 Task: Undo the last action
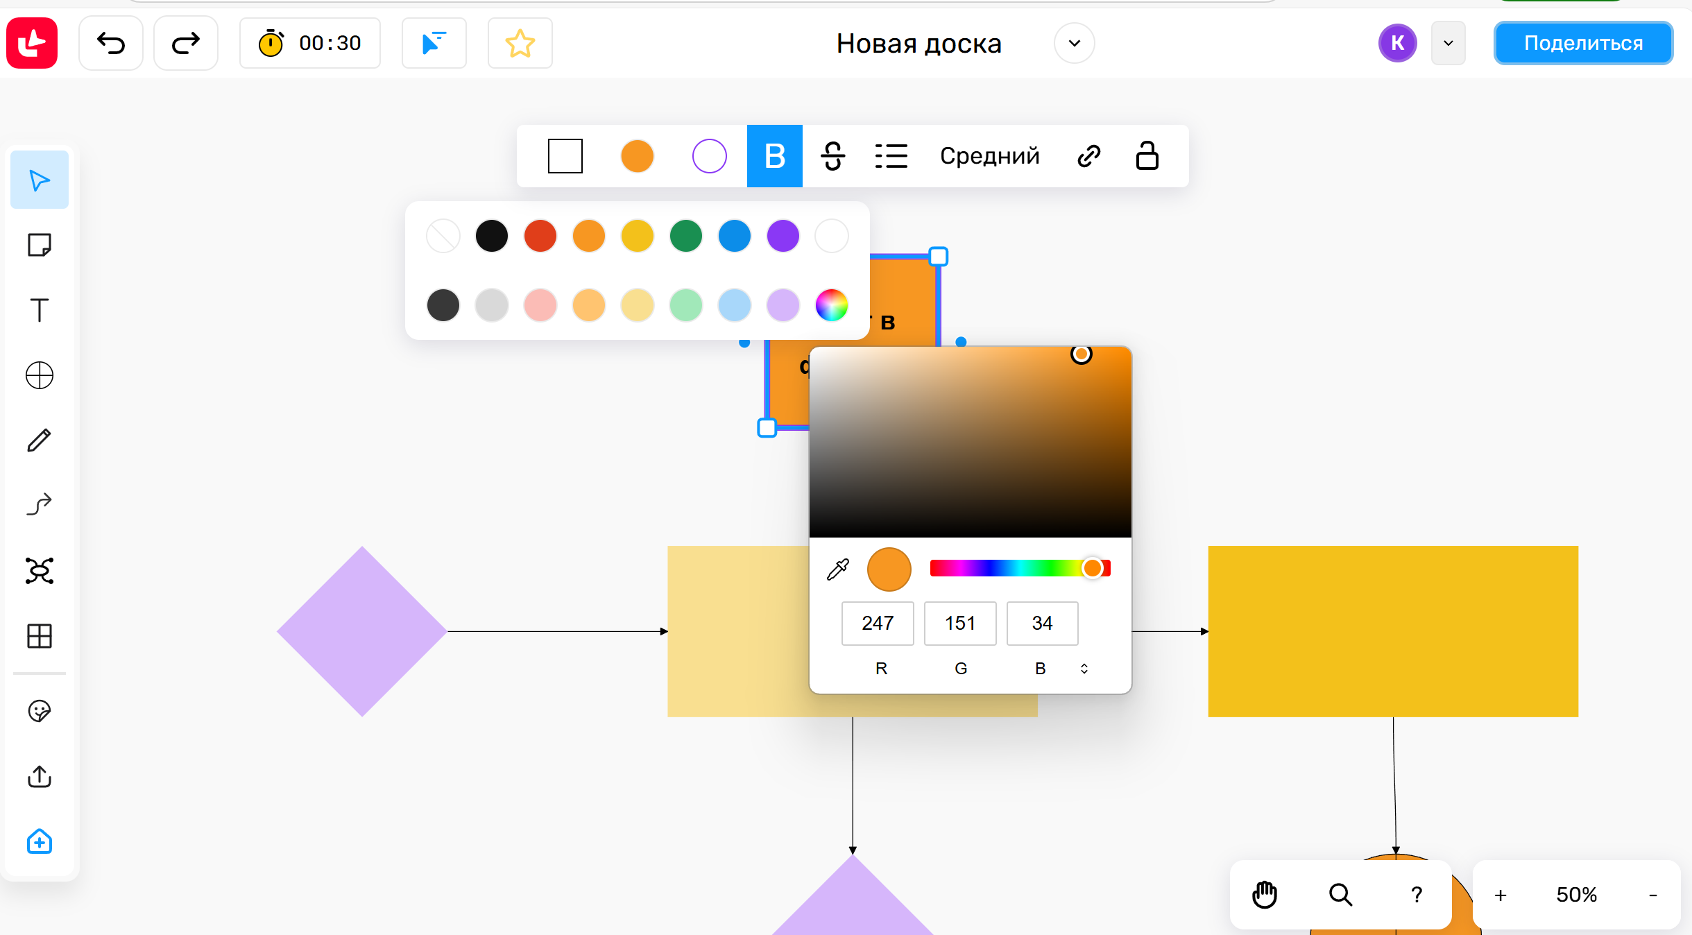click(111, 43)
